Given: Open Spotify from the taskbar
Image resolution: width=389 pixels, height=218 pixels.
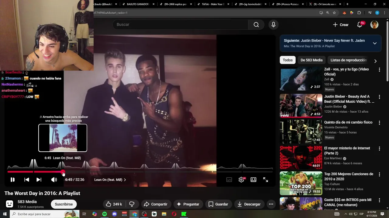Looking at the screenshot, I should pyautogui.click(x=104, y=214).
